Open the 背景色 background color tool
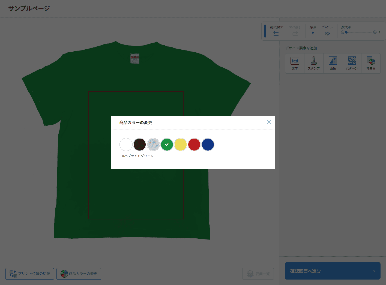Screen dimensions: 386x285 pos(371,63)
